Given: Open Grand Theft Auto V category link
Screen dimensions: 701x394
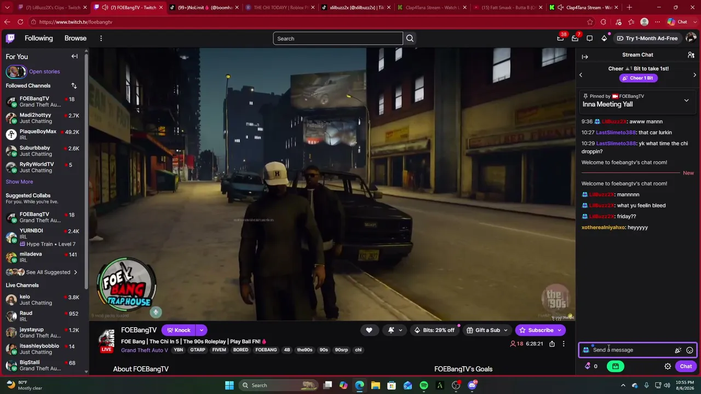Looking at the screenshot, I should (145, 350).
